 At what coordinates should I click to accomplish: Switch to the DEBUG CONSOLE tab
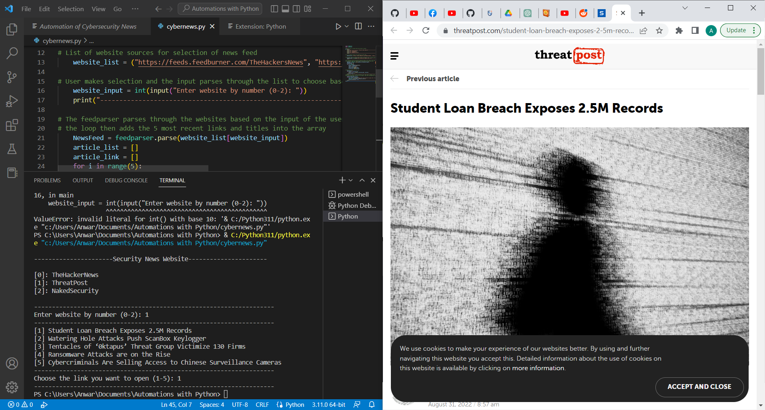(x=126, y=180)
